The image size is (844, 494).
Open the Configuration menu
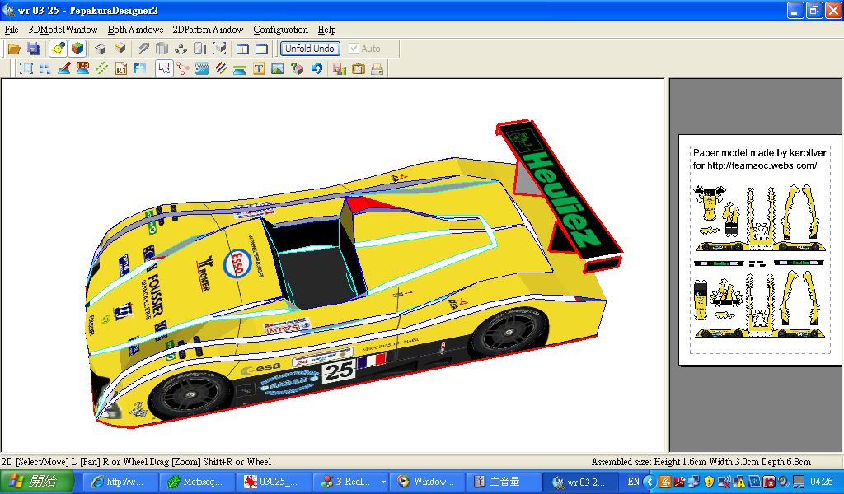(x=280, y=30)
